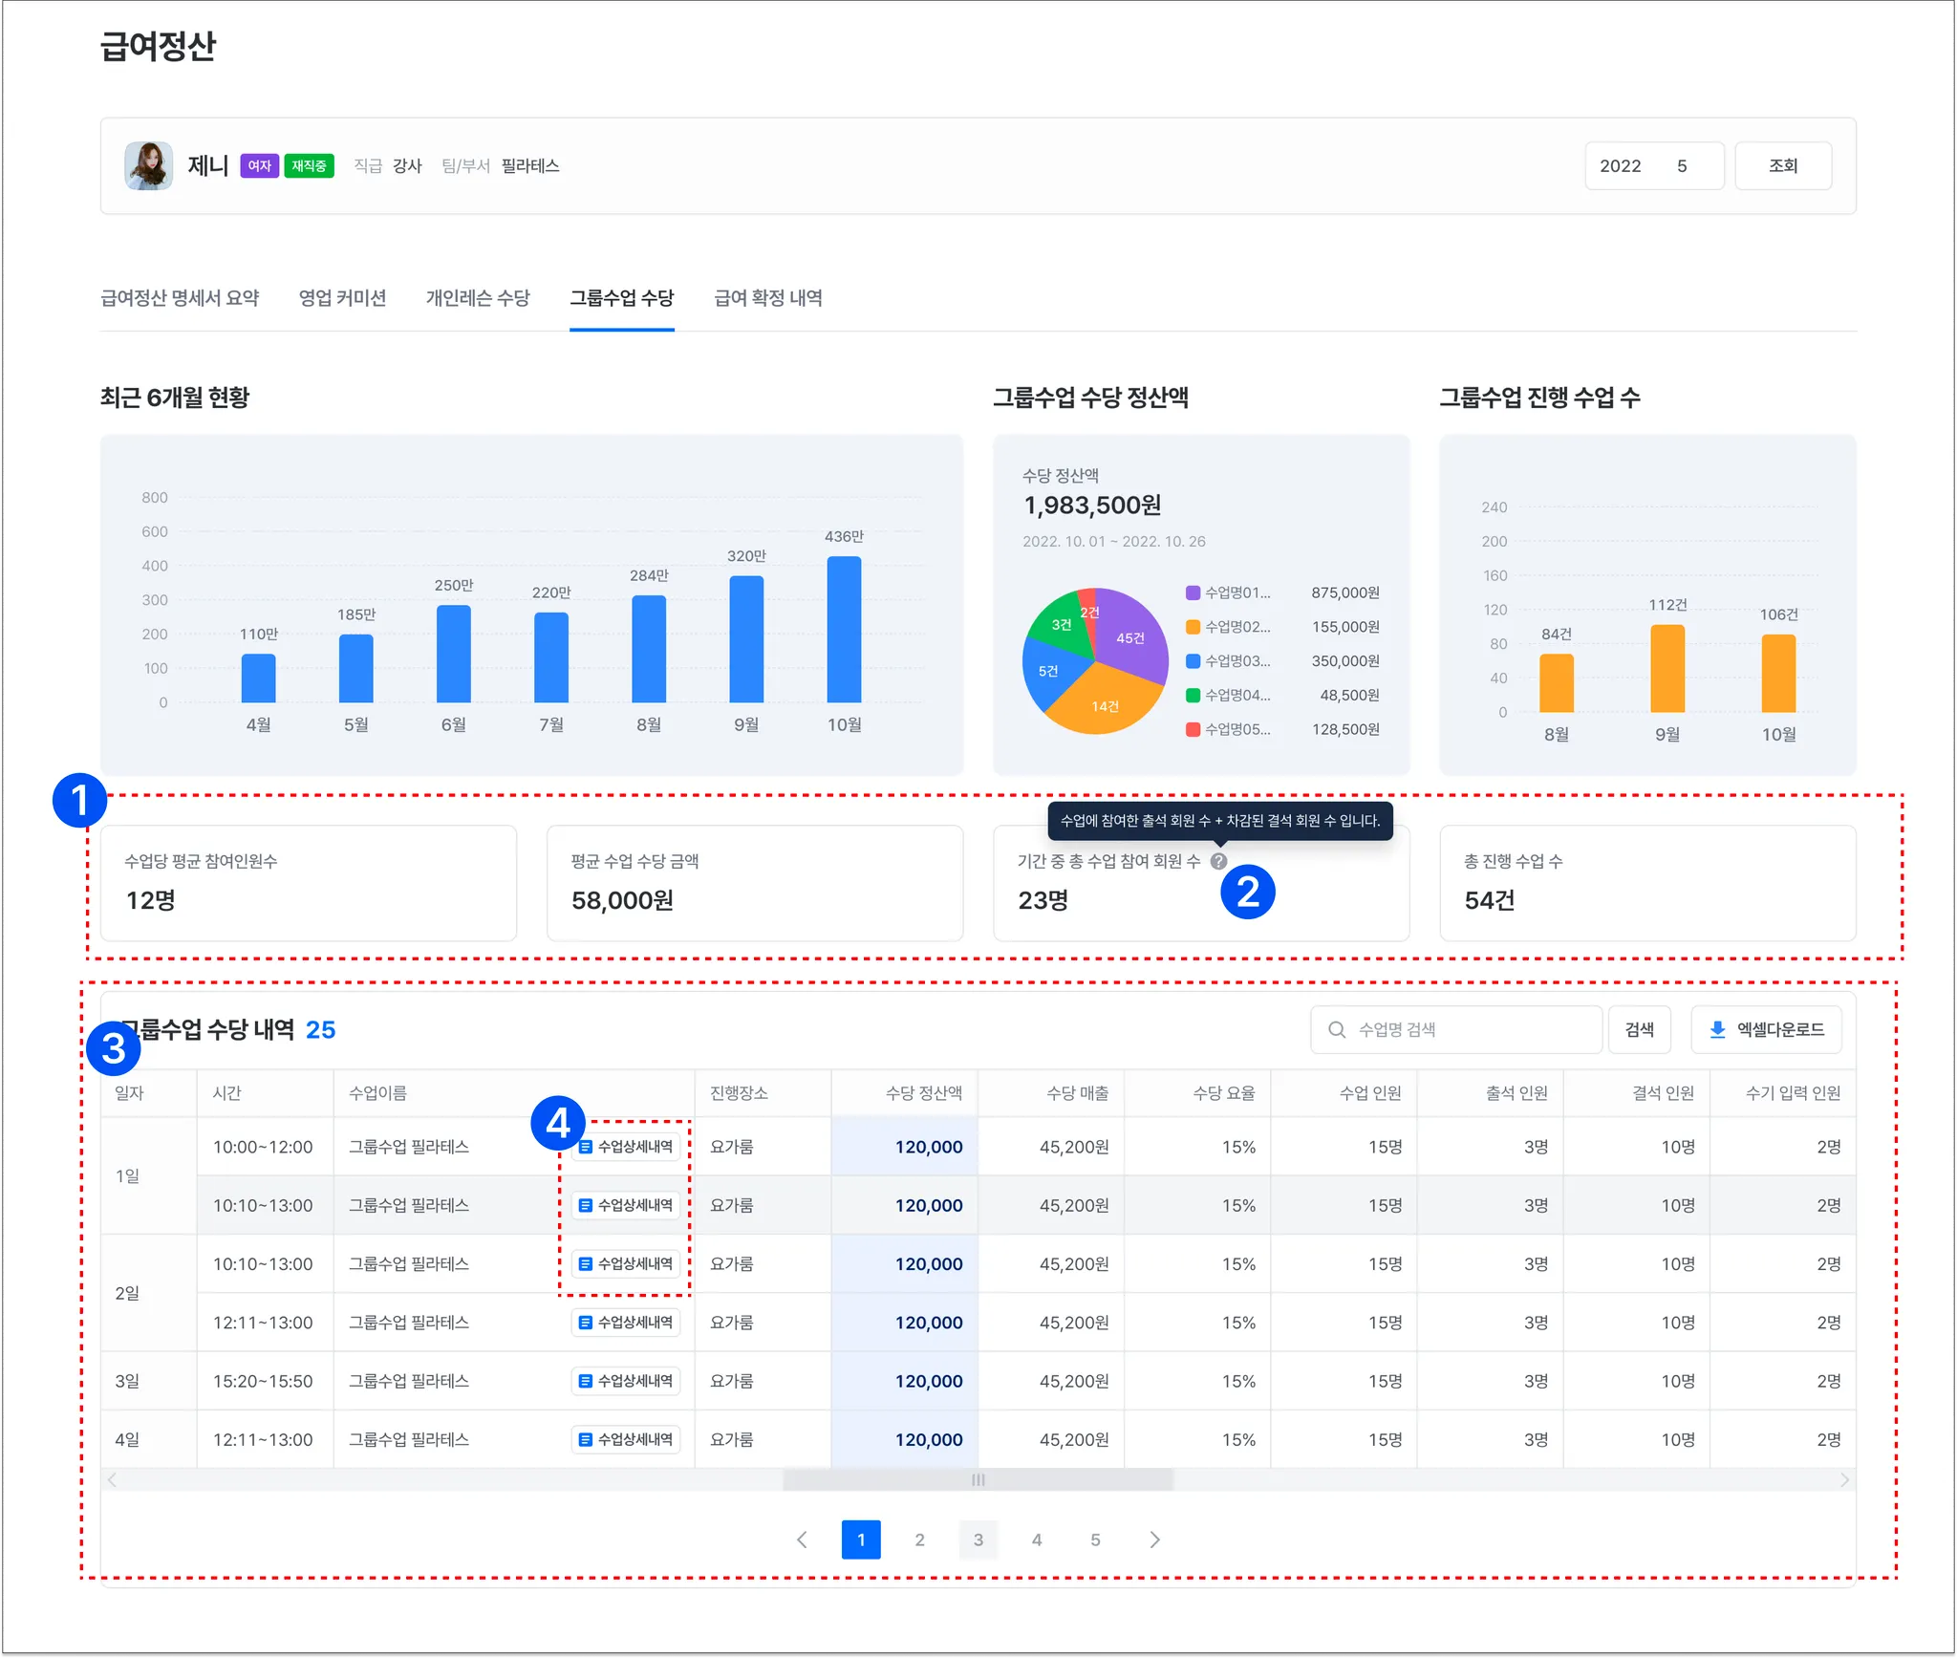The height and width of the screenshot is (1658, 1957).
Task: Go to page 3 in pagination
Action: click(978, 1540)
